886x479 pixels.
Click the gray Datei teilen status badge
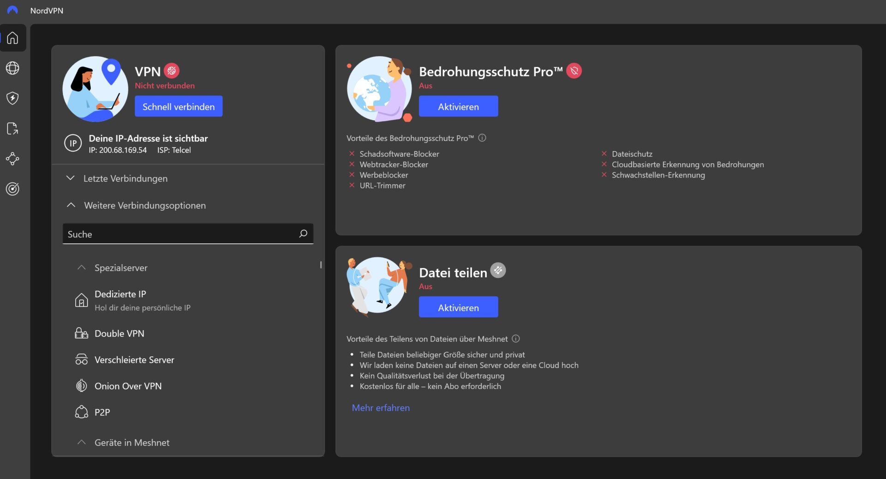tap(498, 270)
